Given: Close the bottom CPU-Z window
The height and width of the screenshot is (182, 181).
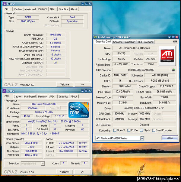Looking at the screenshot, I should [x=90, y=91].
